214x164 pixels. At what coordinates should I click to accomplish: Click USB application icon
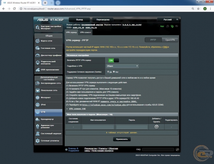(37, 70)
